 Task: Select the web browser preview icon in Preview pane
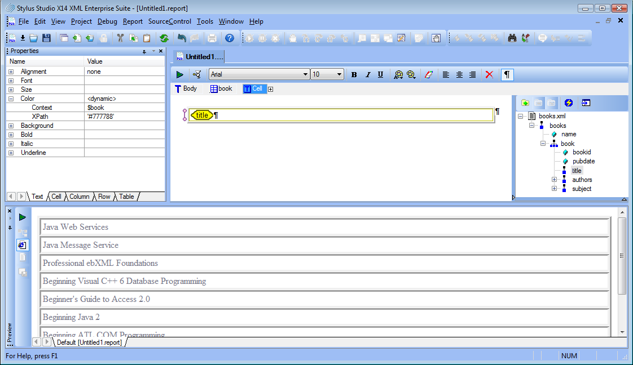tap(23, 245)
